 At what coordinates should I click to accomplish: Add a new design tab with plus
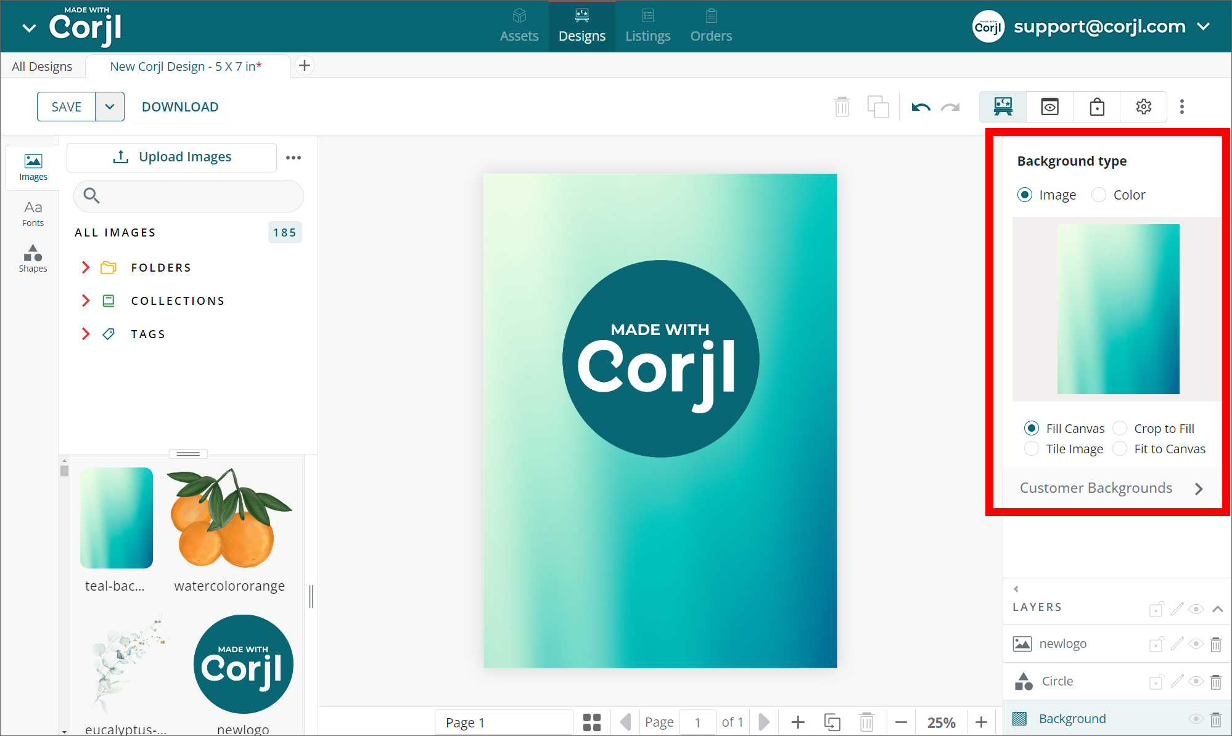(304, 65)
